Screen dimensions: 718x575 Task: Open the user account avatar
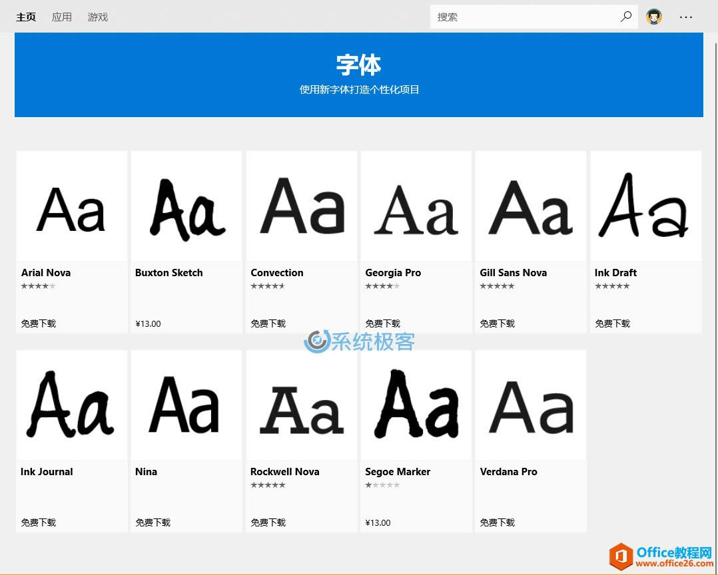(x=654, y=17)
